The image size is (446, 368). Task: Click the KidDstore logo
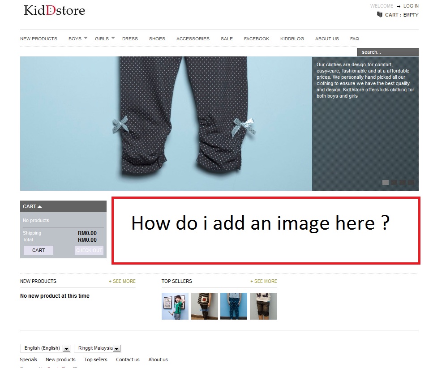[x=54, y=10]
